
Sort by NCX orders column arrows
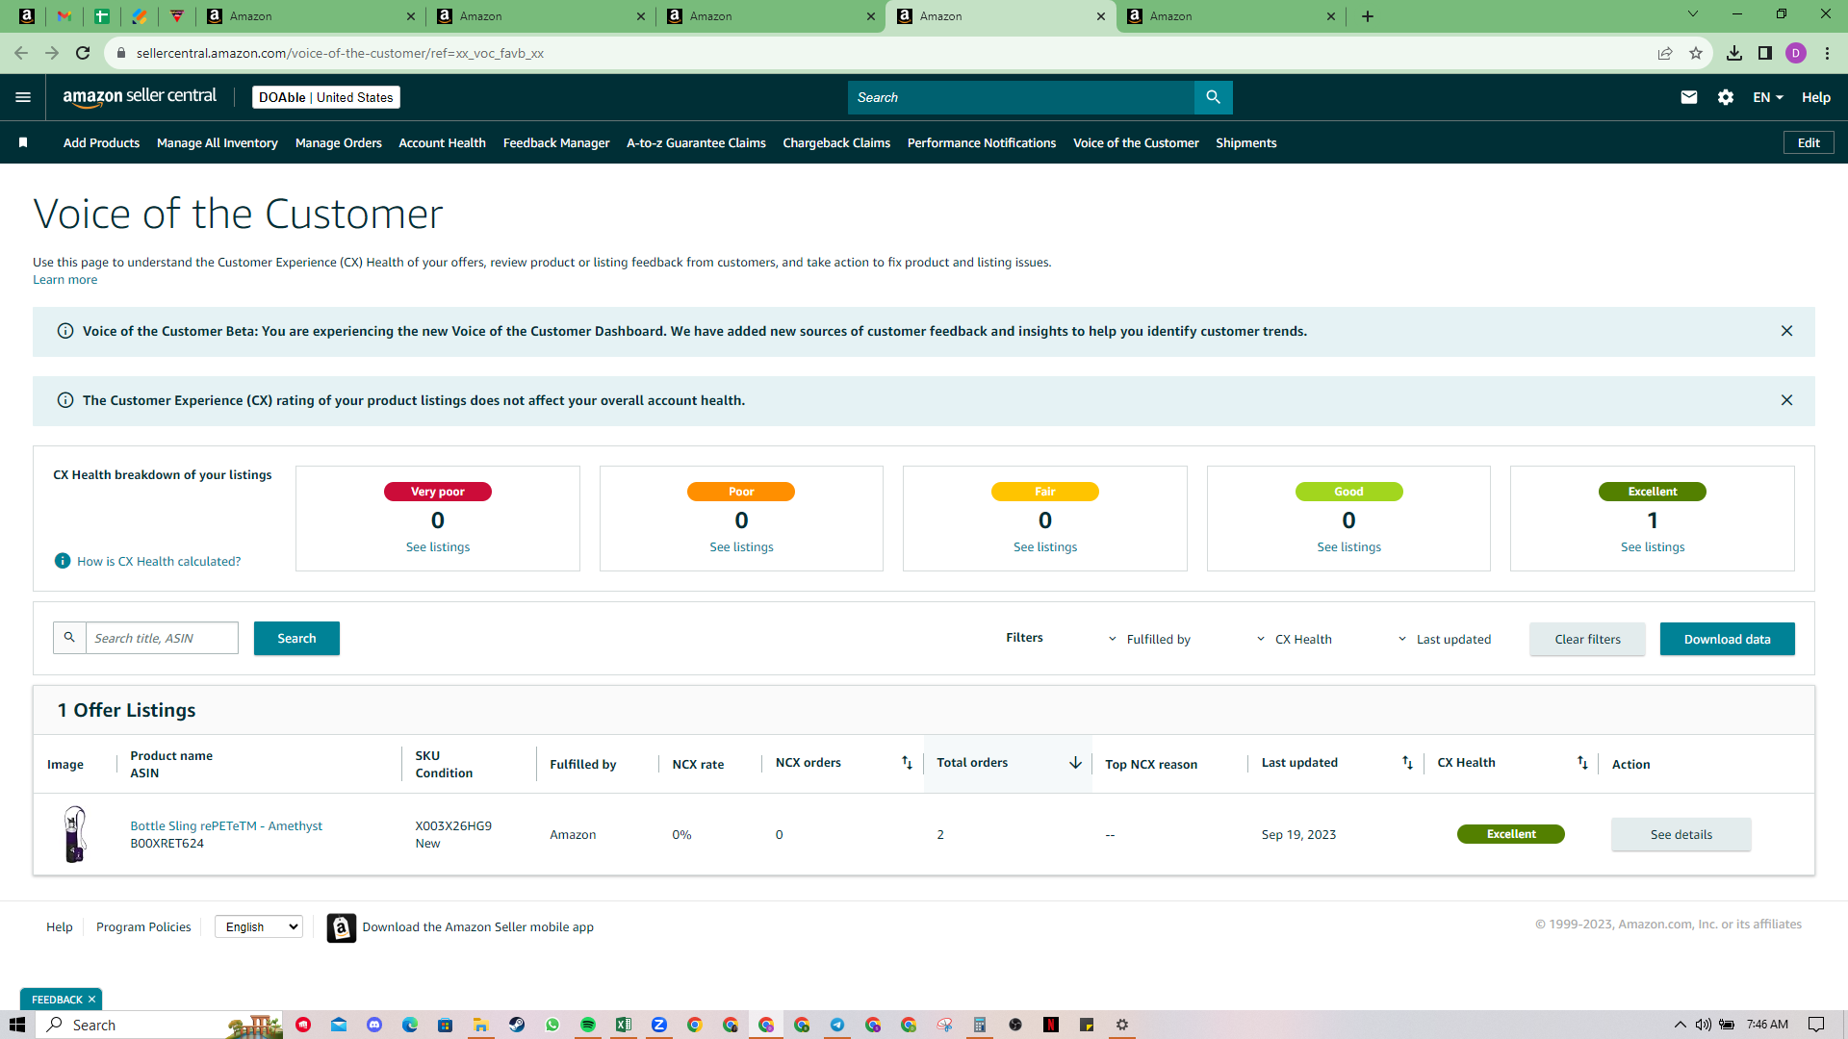(907, 763)
